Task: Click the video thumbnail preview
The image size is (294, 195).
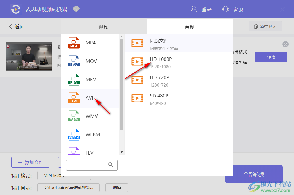Action: click(29, 57)
